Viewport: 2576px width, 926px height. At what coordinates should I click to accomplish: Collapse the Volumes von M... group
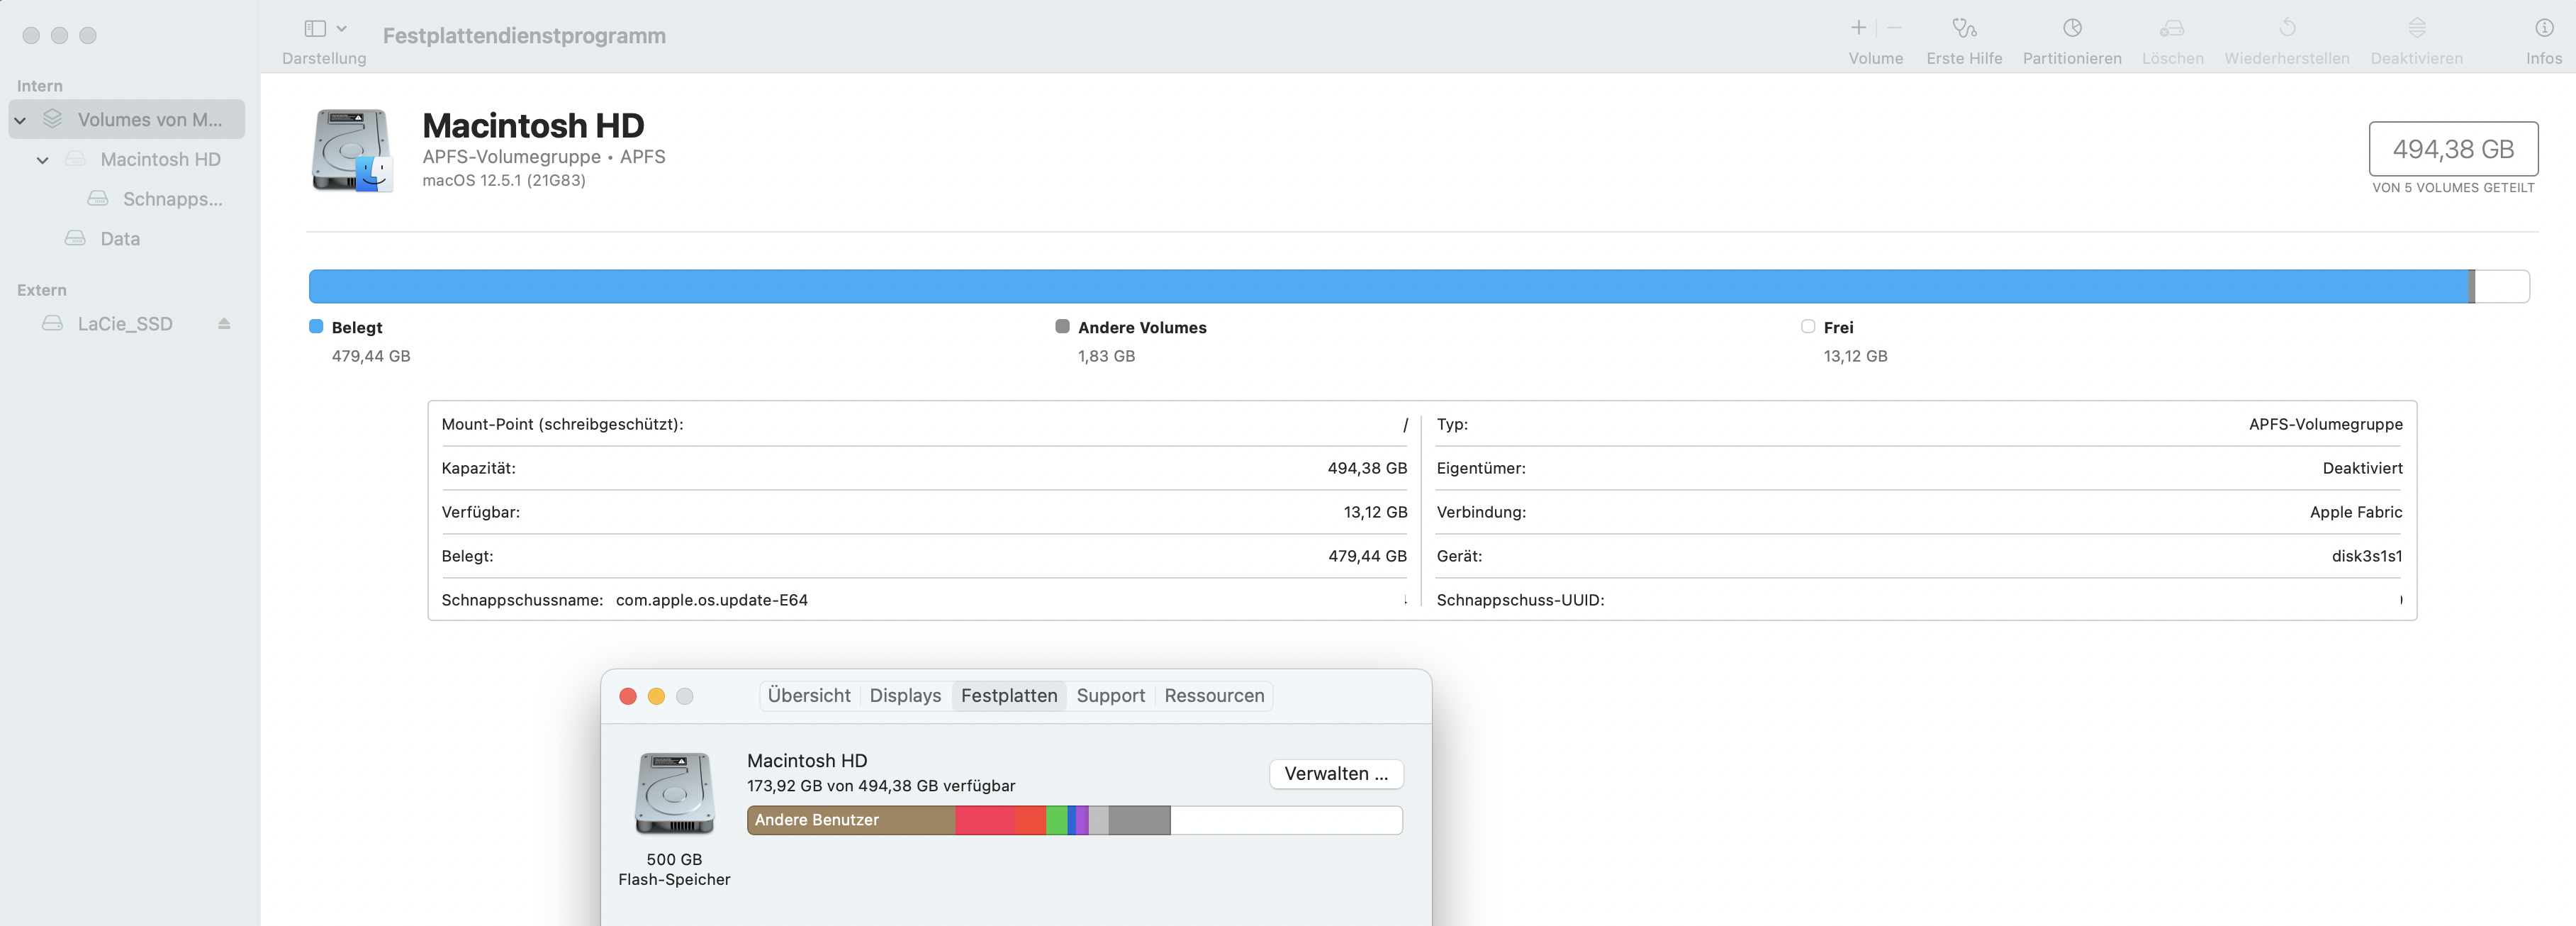click(x=20, y=121)
